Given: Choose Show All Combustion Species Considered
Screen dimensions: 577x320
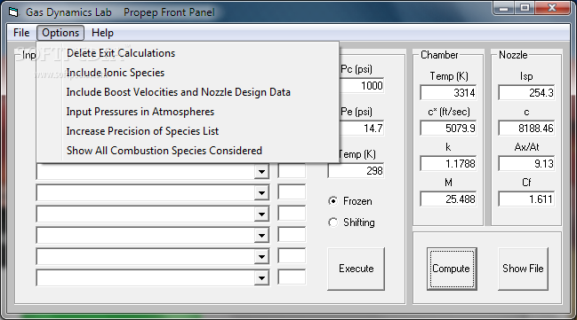Looking at the screenshot, I should click(x=188, y=151).
